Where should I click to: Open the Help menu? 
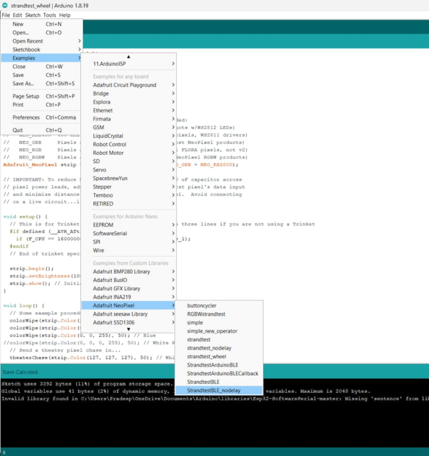click(x=65, y=15)
